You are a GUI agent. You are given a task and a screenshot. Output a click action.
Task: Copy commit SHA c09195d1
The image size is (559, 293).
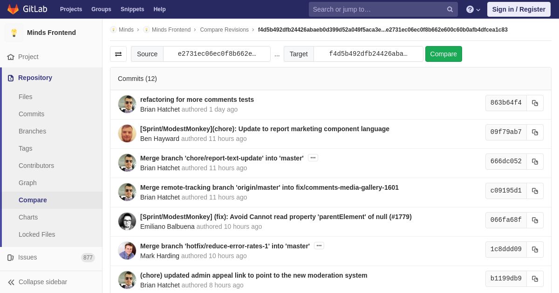[535, 191]
